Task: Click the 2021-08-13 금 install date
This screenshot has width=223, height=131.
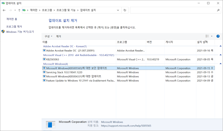Action: 205,77
